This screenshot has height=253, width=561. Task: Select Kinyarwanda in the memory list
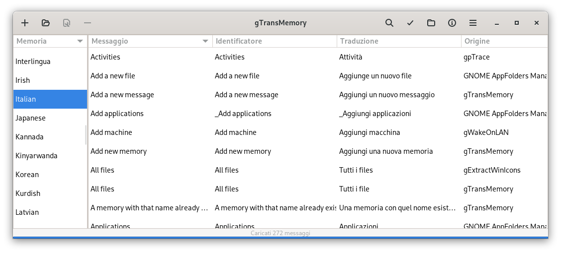(50, 156)
